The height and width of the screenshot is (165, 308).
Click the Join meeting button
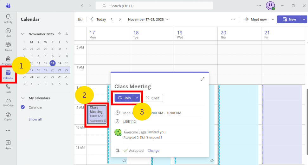tap(124, 98)
